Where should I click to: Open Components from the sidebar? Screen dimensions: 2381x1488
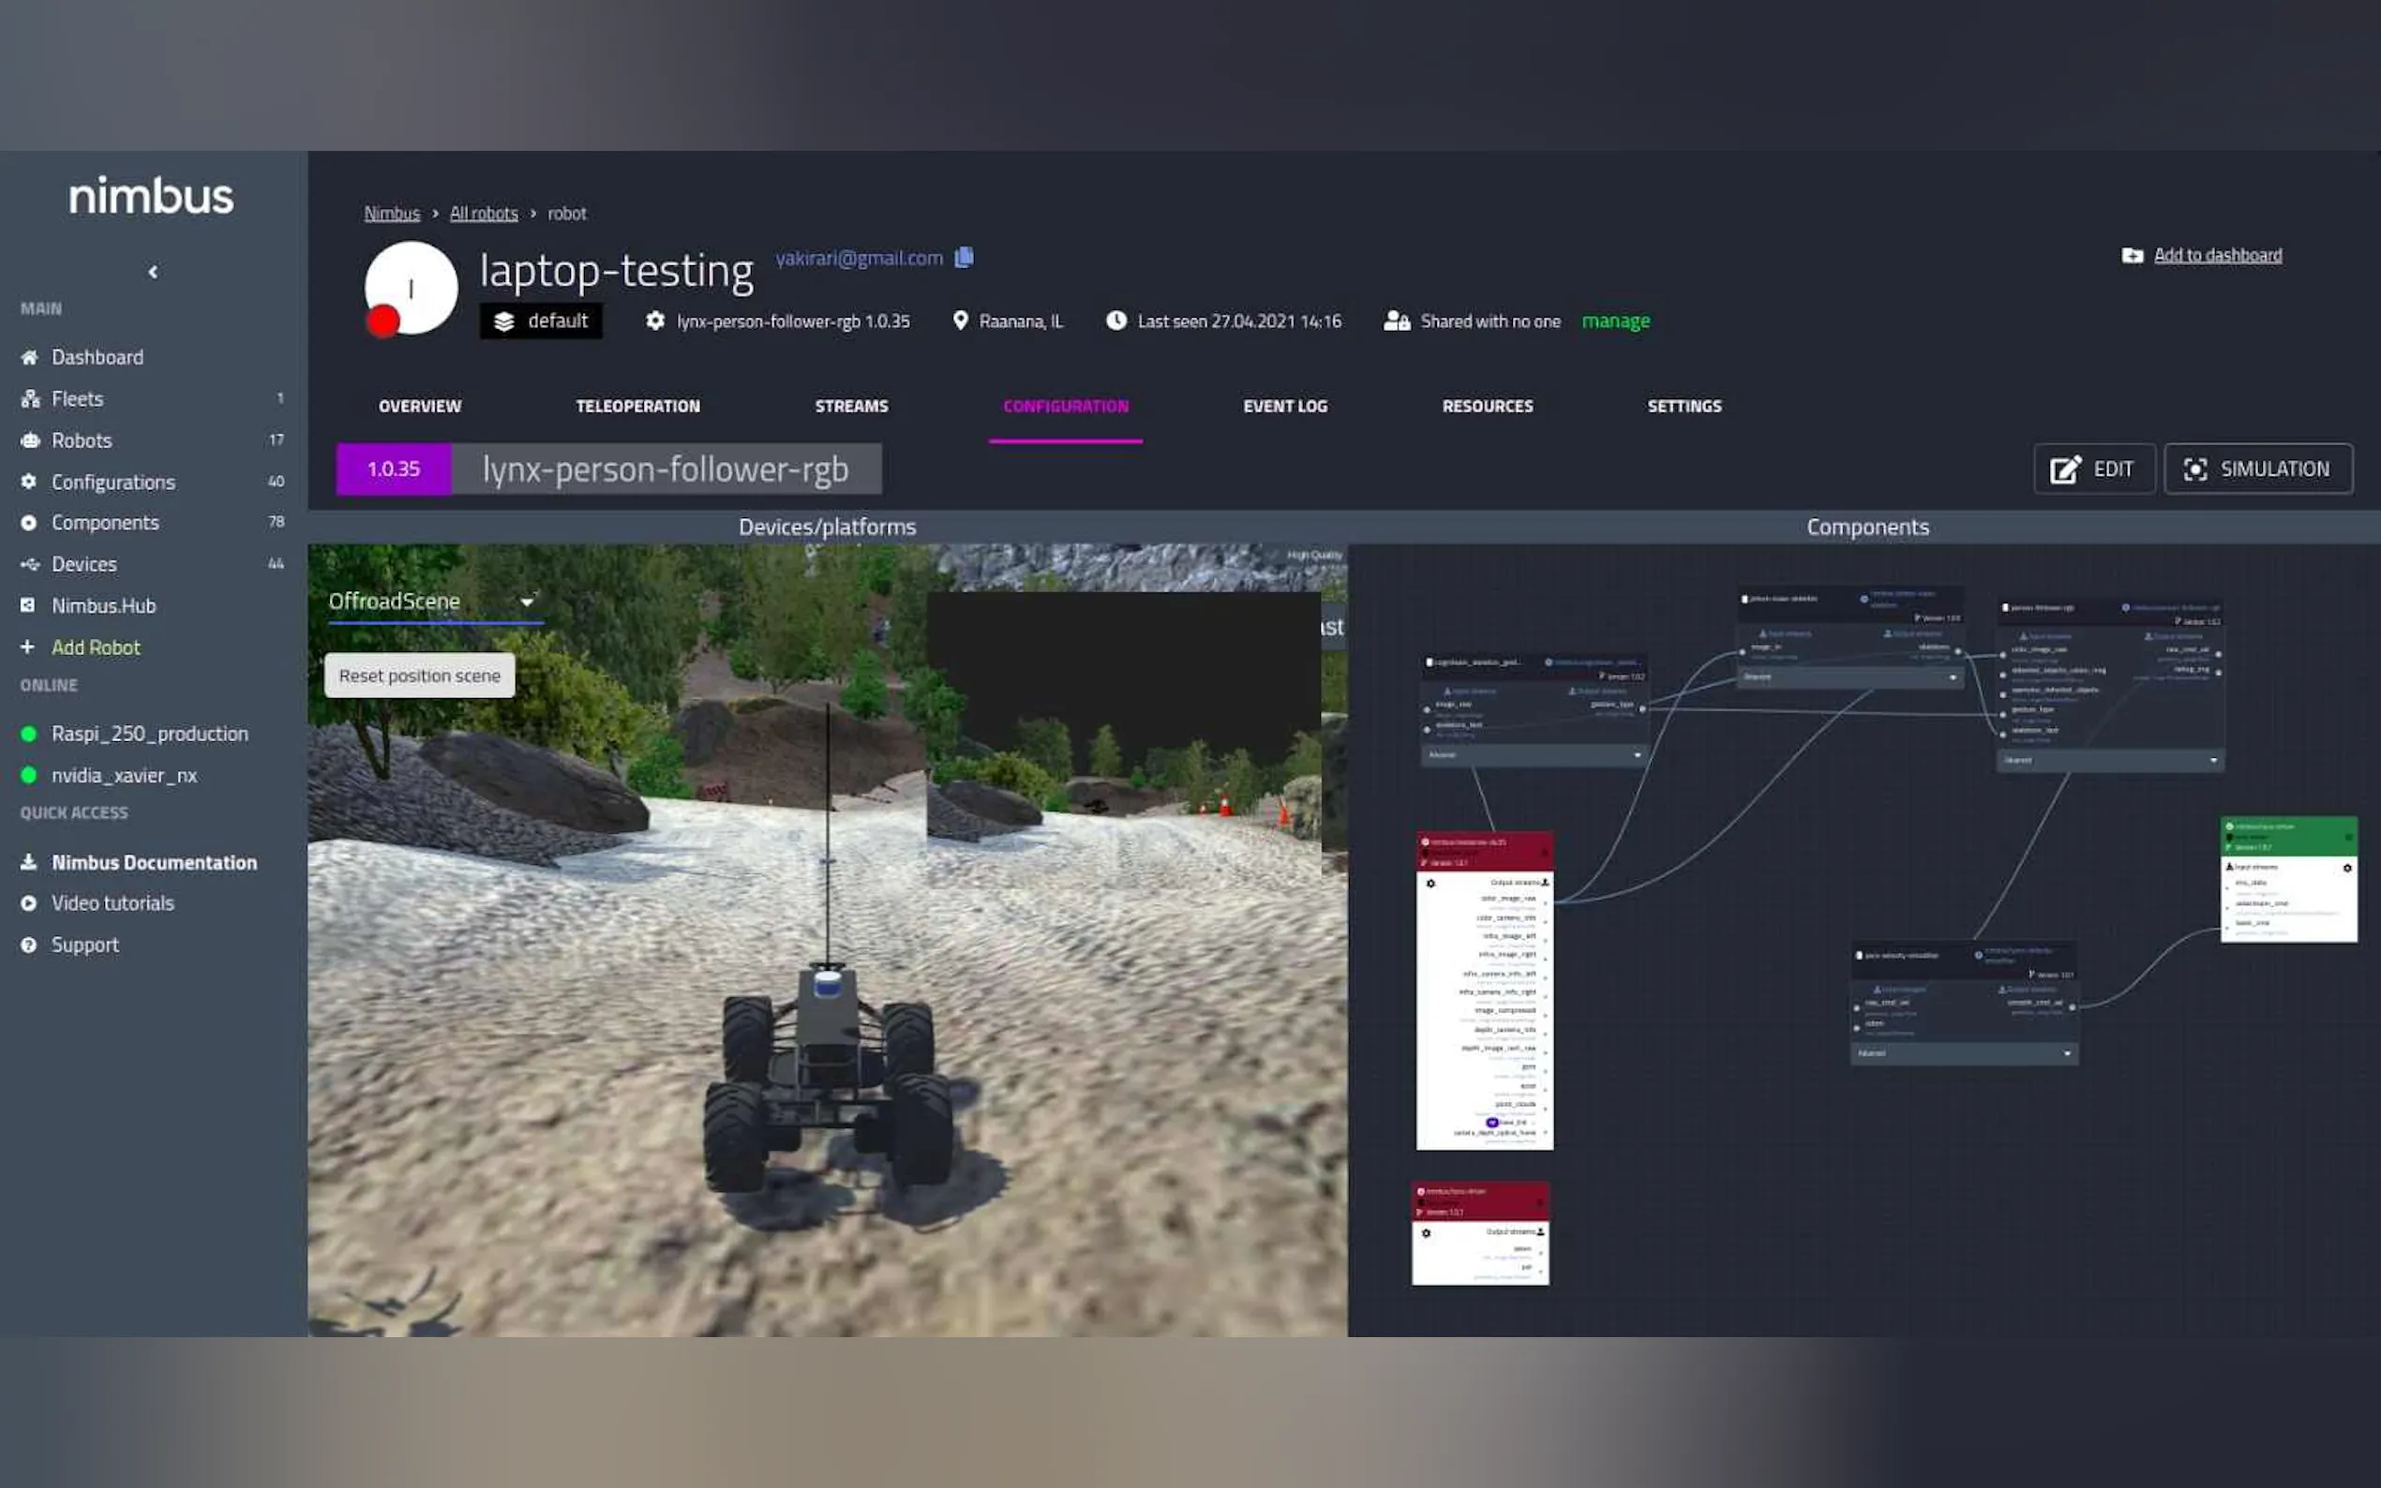104,523
